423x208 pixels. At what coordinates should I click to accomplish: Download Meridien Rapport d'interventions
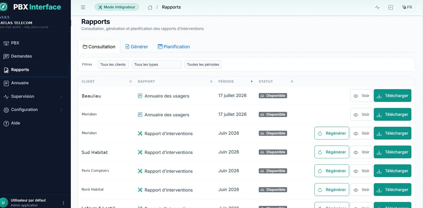392,133
